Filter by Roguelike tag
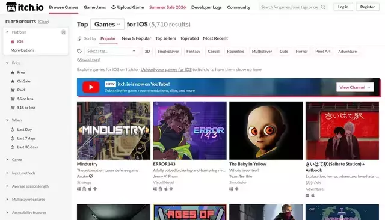Image resolution: width=385 pixels, height=220 pixels. pos(235,51)
